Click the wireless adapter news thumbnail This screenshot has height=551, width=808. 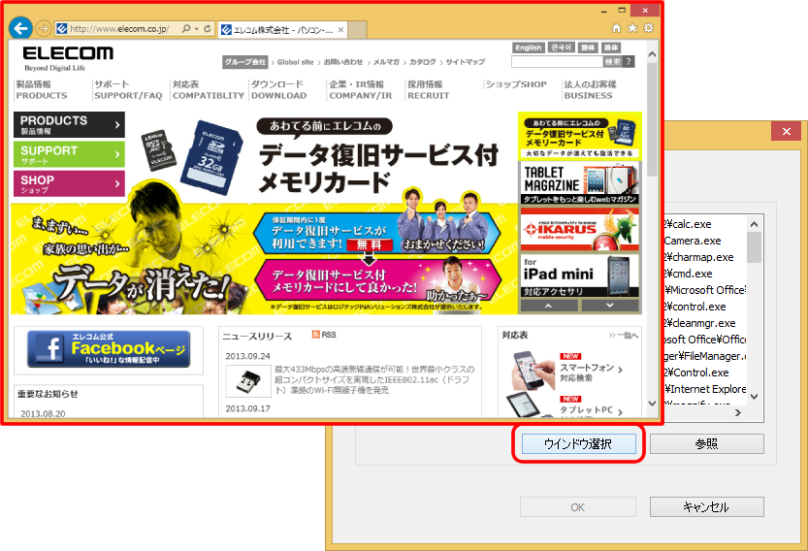pos(248,381)
